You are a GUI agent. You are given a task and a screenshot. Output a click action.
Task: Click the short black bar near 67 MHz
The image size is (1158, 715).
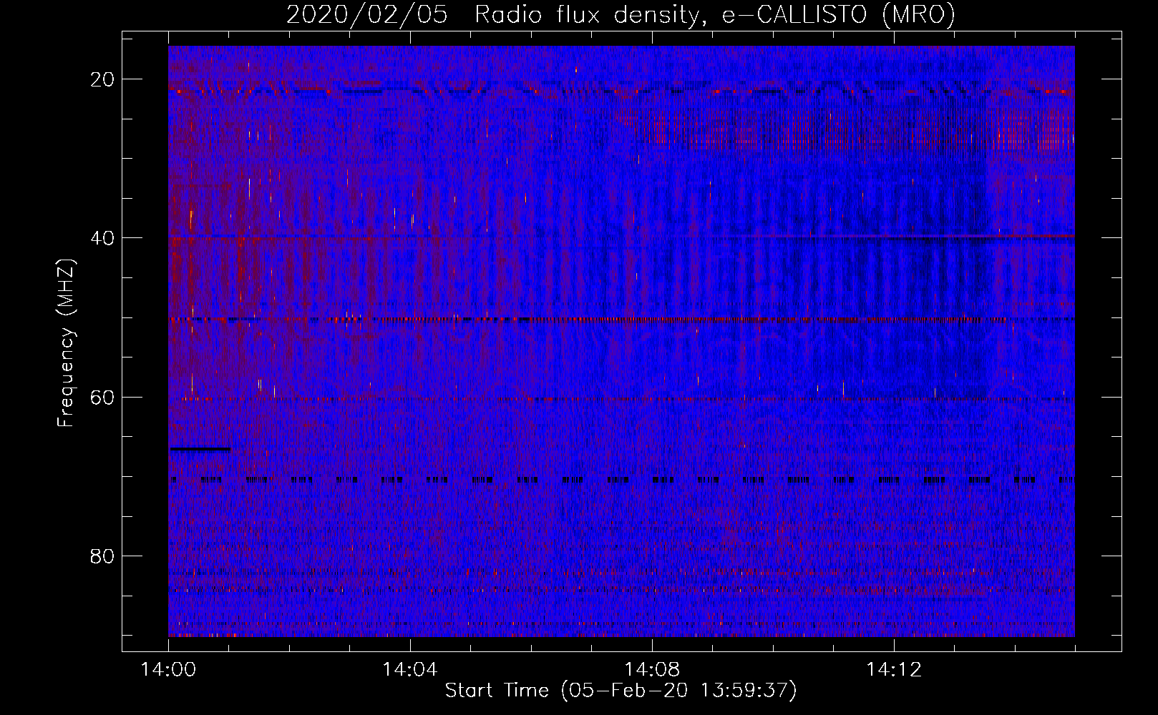click(200, 449)
